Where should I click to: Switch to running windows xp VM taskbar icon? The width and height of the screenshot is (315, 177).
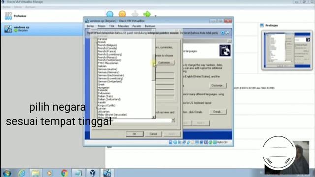point(107,173)
